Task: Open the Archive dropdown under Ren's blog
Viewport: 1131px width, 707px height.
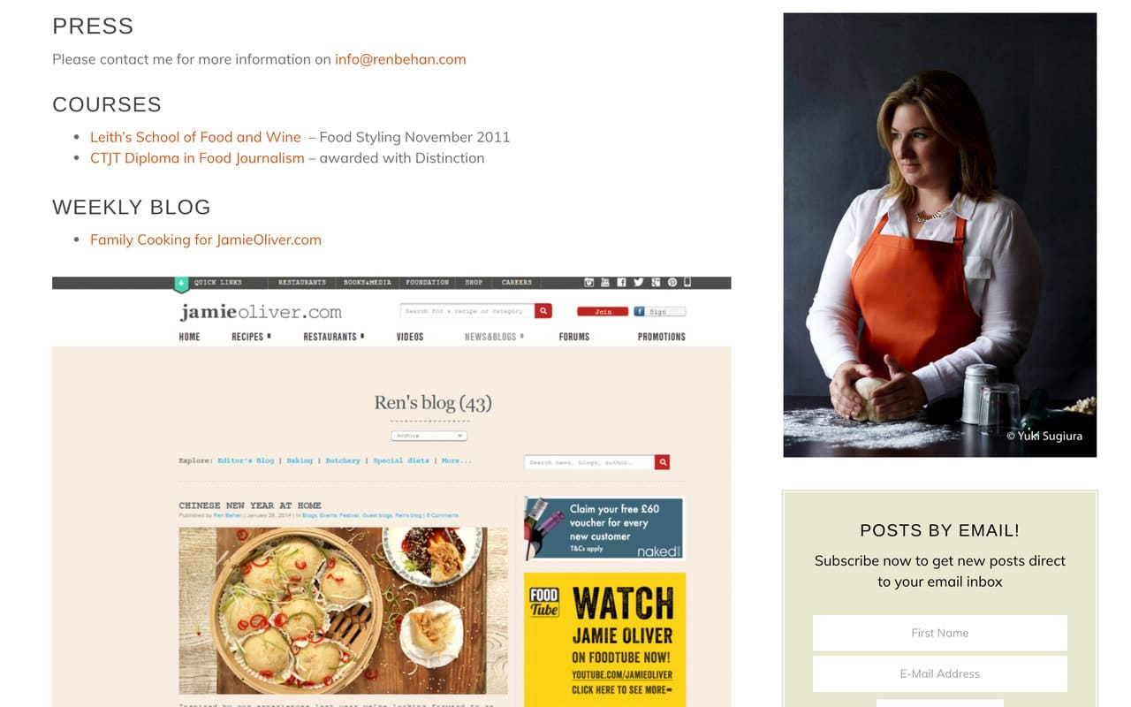Action: pyautogui.click(x=429, y=436)
